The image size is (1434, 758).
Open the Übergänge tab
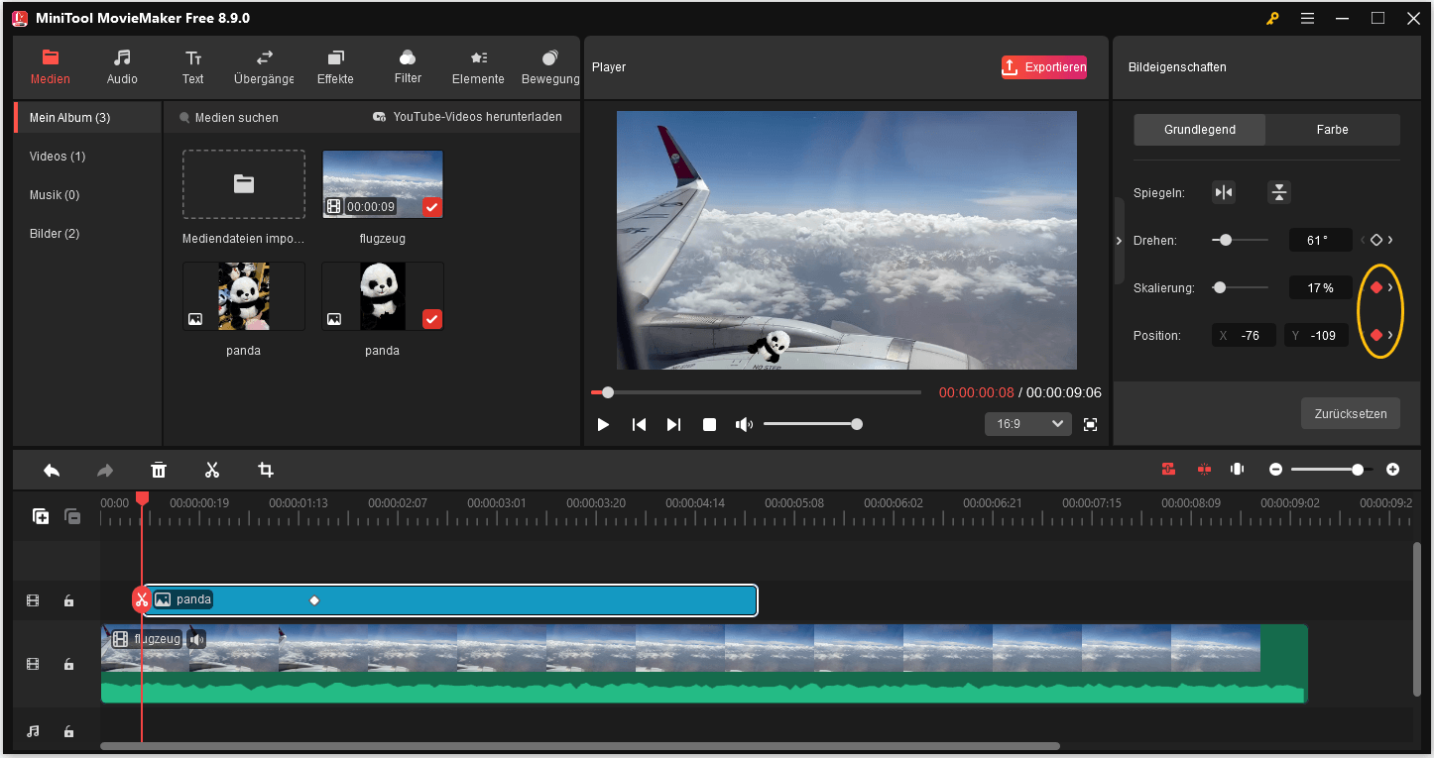tap(265, 67)
